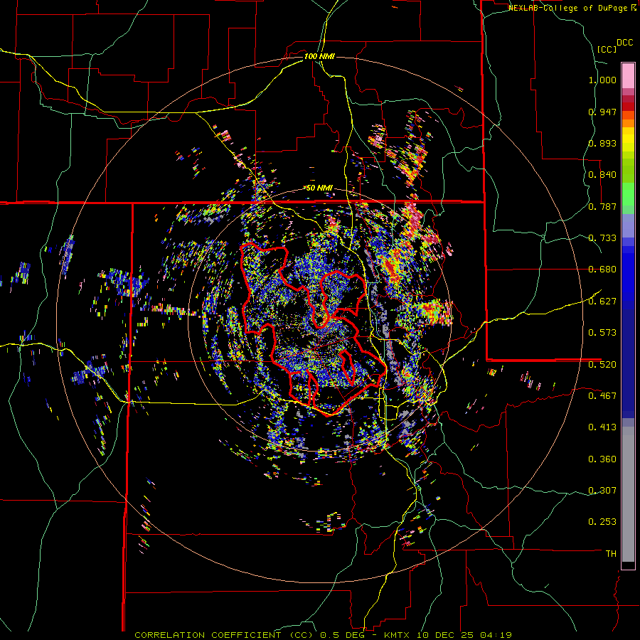
Task: Select the 0.520 scale value label
Action: click(x=602, y=364)
